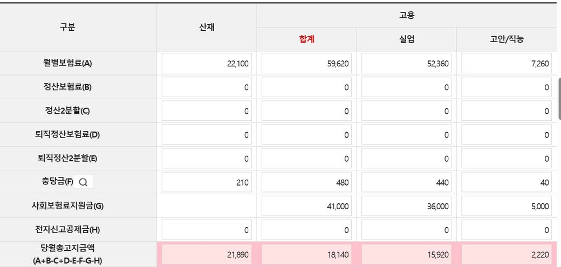
Task: Click the 산재 정산보험료(B) input field
Action: tap(207, 87)
